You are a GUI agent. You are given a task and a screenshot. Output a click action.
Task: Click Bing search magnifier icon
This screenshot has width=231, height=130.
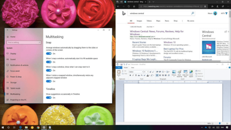tap(193, 13)
